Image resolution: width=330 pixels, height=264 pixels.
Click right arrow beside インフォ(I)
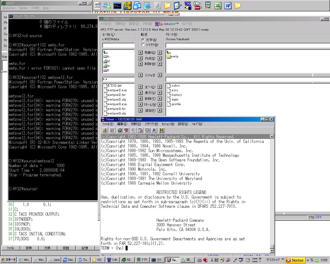(160, 75)
